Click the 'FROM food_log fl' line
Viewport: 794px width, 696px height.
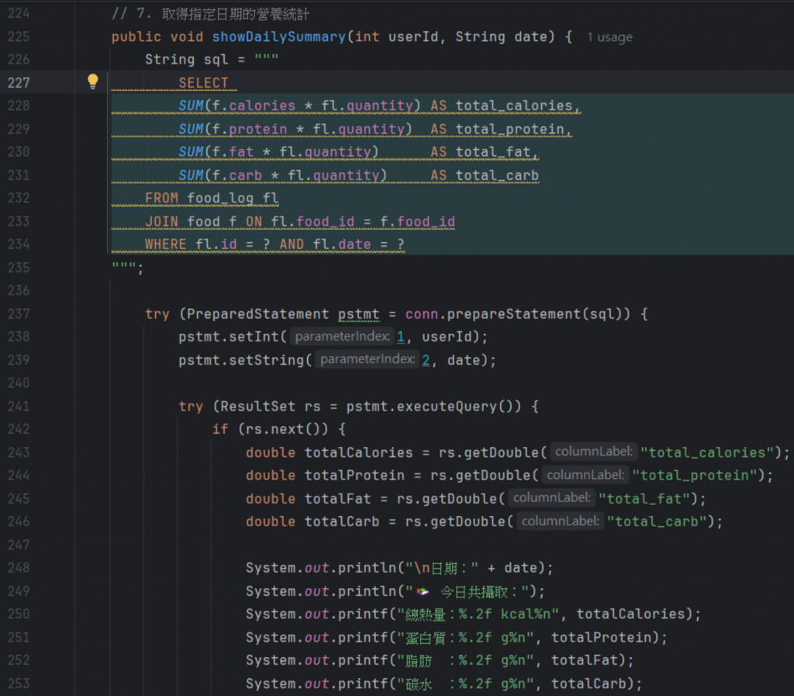tap(212, 198)
